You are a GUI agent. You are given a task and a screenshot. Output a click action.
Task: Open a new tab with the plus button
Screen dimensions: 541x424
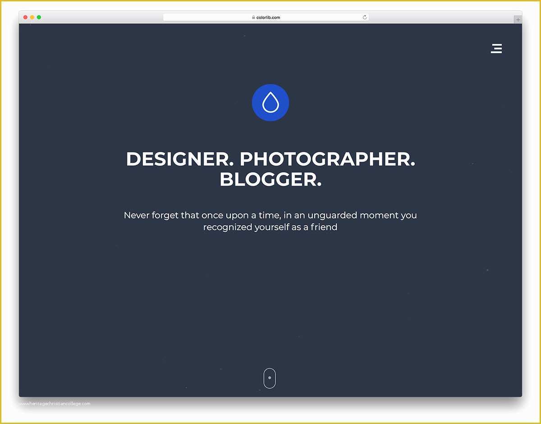[x=518, y=19]
